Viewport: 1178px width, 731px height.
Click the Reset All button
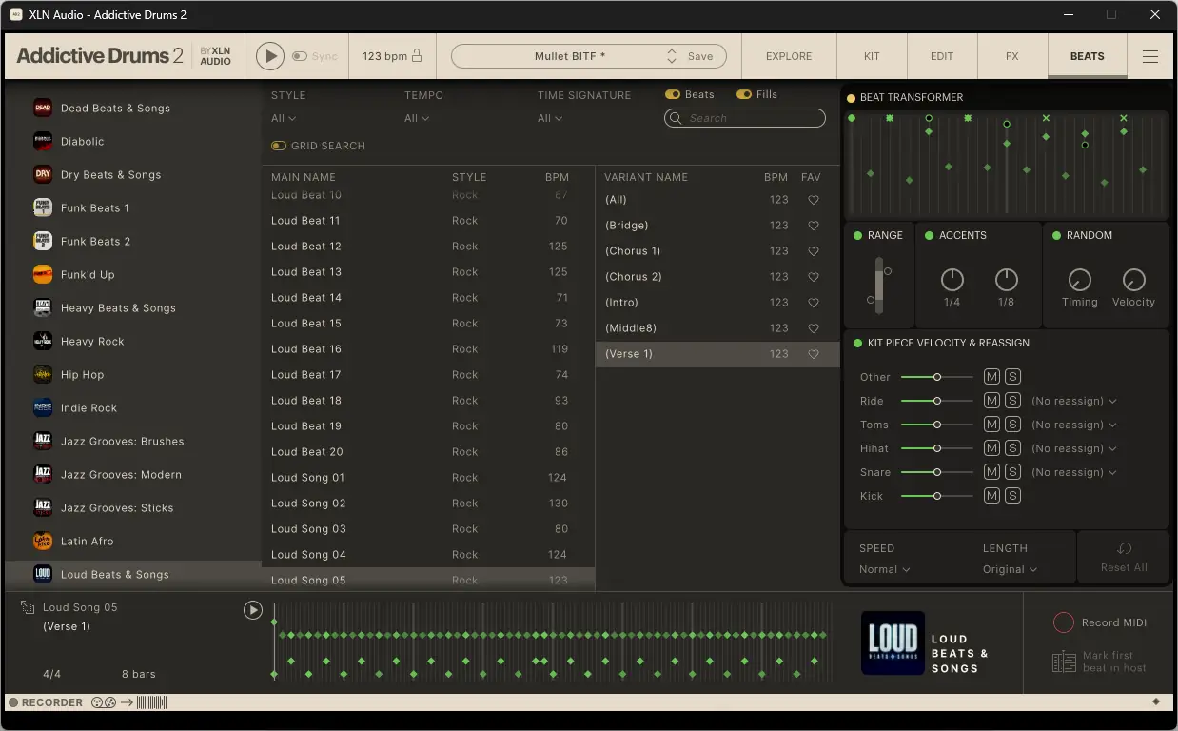click(x=1124, y=558)
